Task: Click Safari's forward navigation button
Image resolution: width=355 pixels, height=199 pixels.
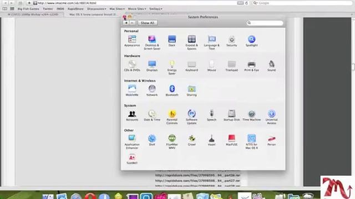Action: [x=11, y=3]
